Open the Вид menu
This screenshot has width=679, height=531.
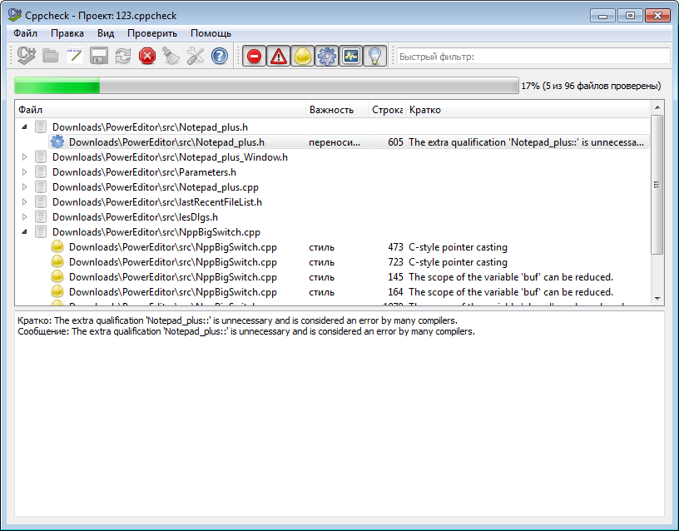coord(106,33)
